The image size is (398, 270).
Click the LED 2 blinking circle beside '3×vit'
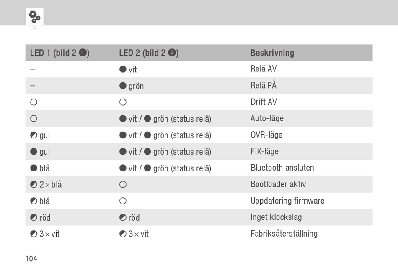pyautogui.click(x=123, y=234)
